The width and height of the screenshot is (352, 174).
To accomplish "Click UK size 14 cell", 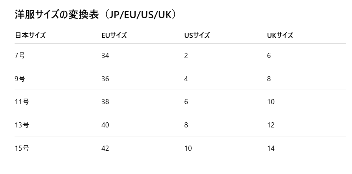I will (271, 148).
